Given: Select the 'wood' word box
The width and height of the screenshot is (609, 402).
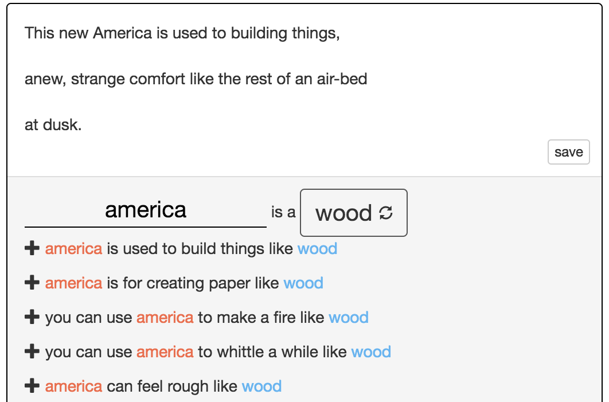Looking at the screenshot, I should tap(353, 213).
